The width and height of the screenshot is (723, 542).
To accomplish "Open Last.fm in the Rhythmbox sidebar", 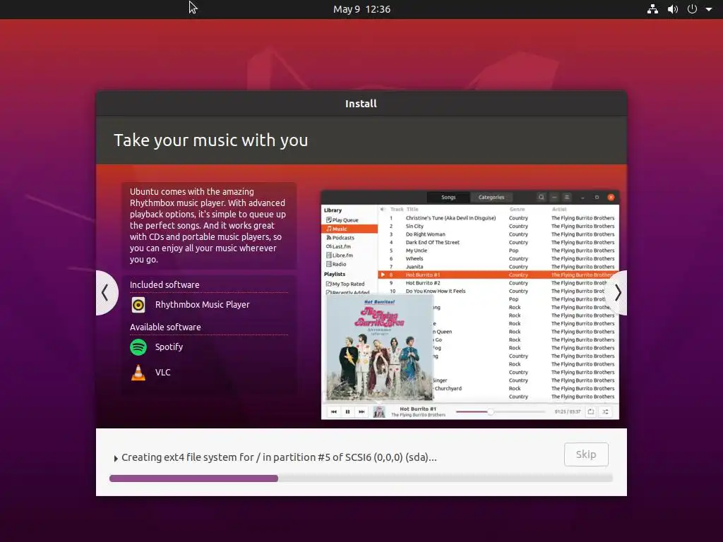I will [x=338, y=246].
